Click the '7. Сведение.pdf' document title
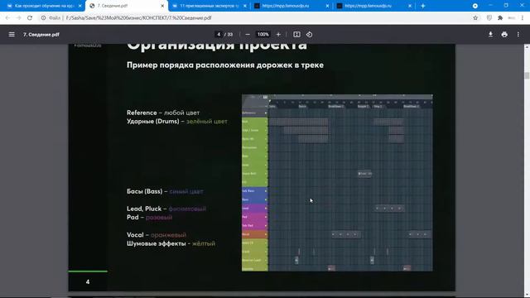Image resolution: width=530 pixels, height=298 pixels. [41, 35]
